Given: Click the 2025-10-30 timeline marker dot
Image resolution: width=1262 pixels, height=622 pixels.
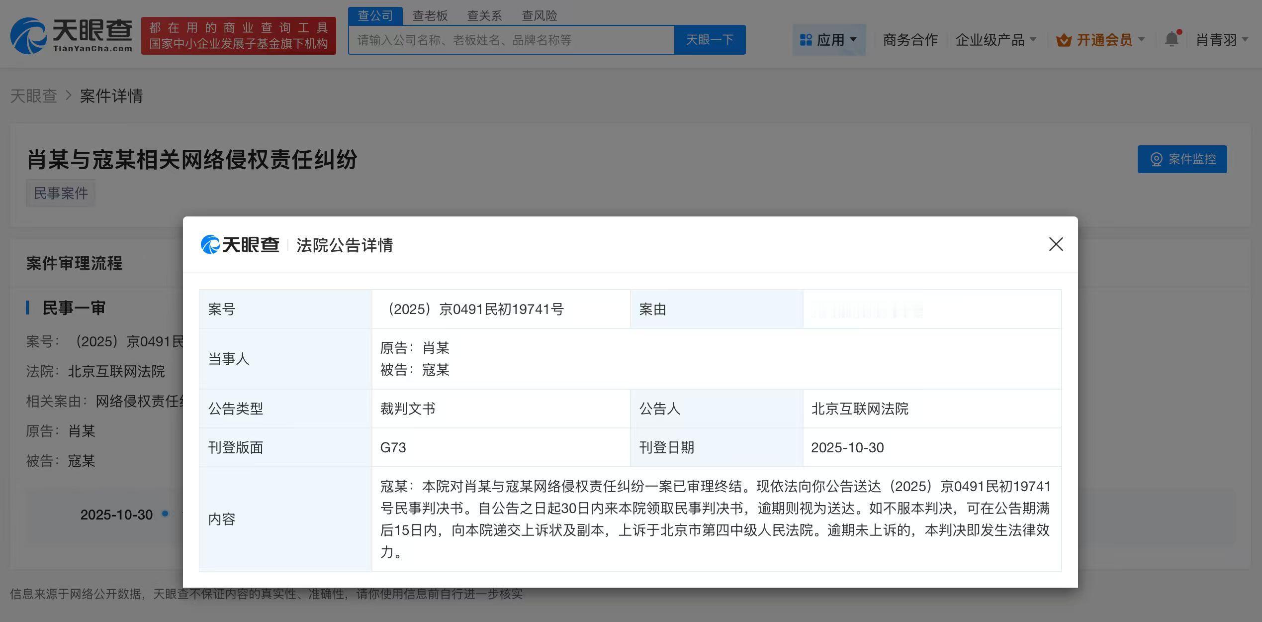Looking at the screenshot, I should click(x=166, y=515).
